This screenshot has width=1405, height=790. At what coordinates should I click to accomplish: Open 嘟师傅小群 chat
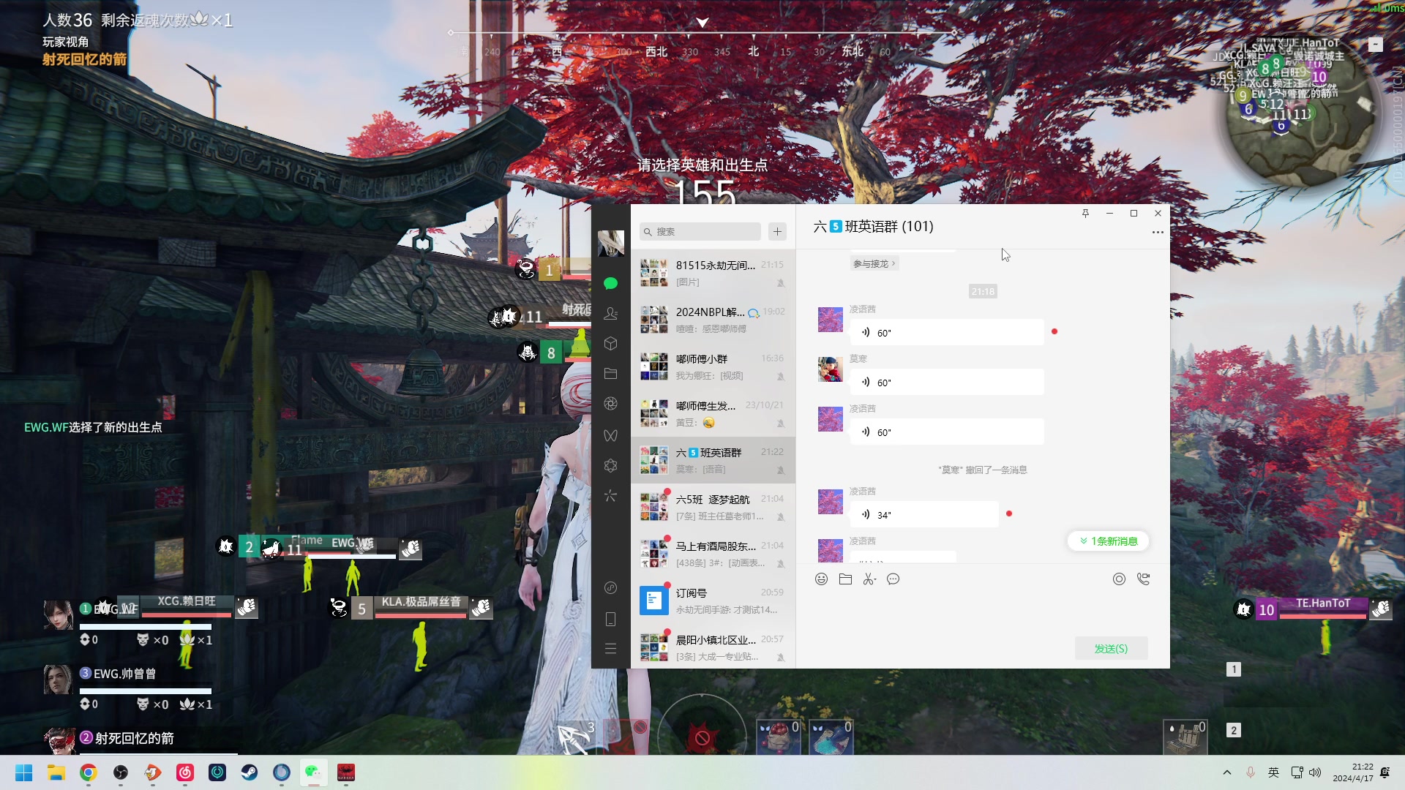coord(713,366)
